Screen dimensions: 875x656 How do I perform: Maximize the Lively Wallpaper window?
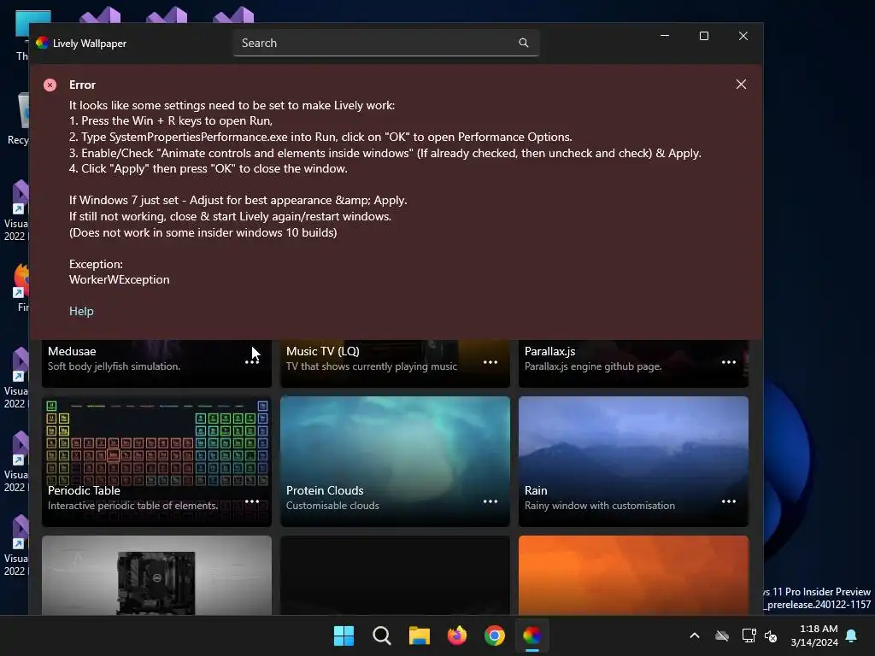tap(704, 36)
